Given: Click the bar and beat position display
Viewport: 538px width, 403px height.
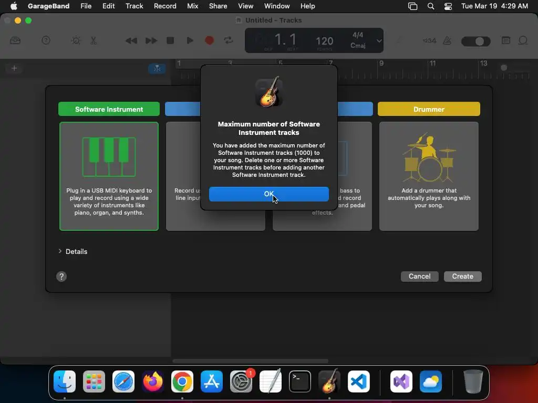Looking at the screenshot, I should (x=285, y=40).
